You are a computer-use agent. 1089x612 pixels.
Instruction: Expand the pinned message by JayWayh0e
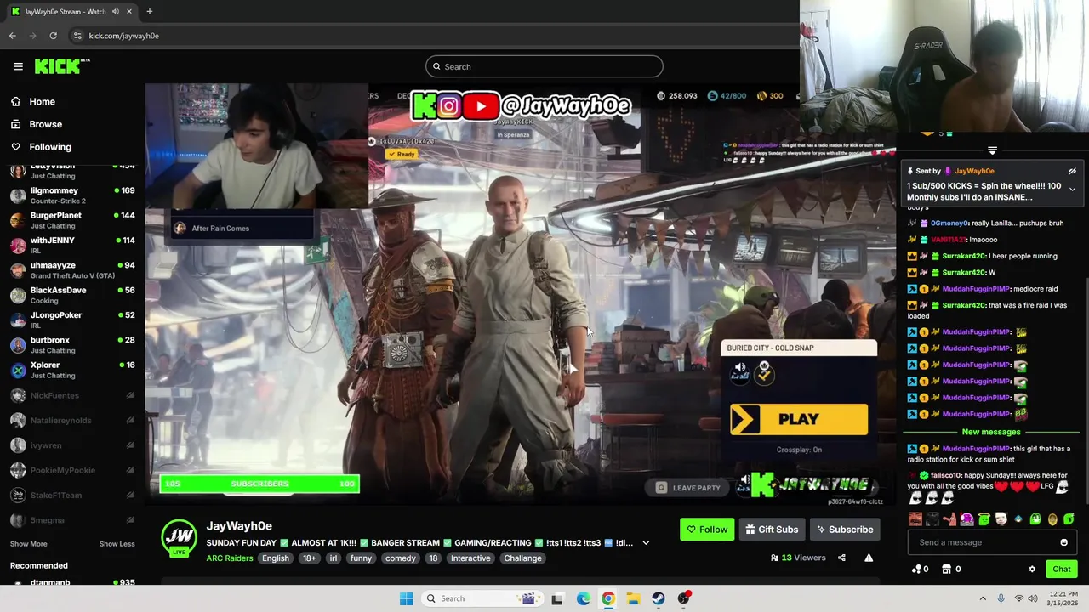1072,189
